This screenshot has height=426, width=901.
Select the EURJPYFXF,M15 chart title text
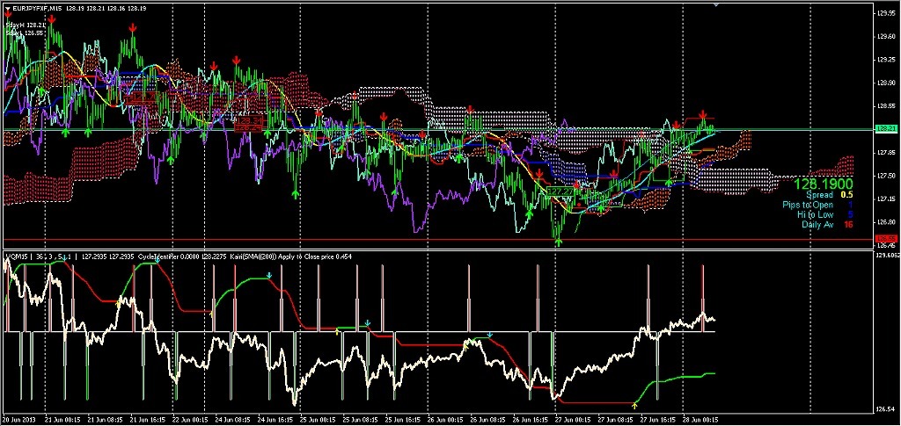click(x=36, y=8)
